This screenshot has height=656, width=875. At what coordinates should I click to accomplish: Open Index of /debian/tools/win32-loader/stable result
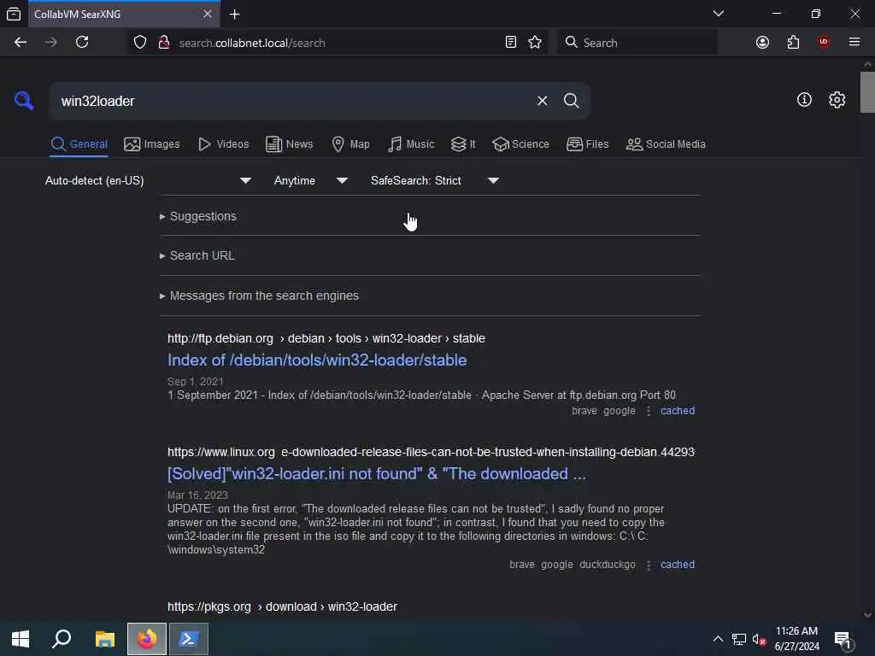317,360
